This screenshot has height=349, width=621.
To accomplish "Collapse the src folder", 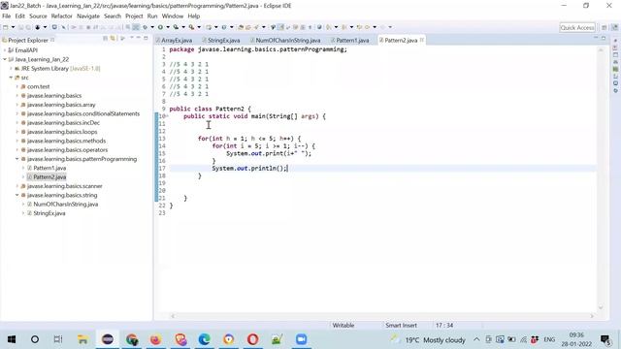I will [x=11, y=78].
